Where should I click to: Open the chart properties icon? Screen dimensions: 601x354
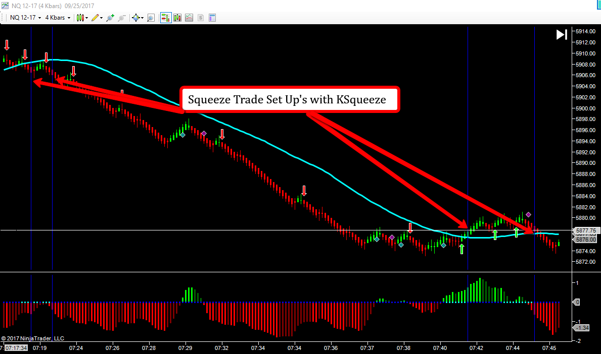(x=212, y=18)
